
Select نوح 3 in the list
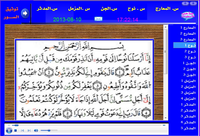(x=190, y=57)
